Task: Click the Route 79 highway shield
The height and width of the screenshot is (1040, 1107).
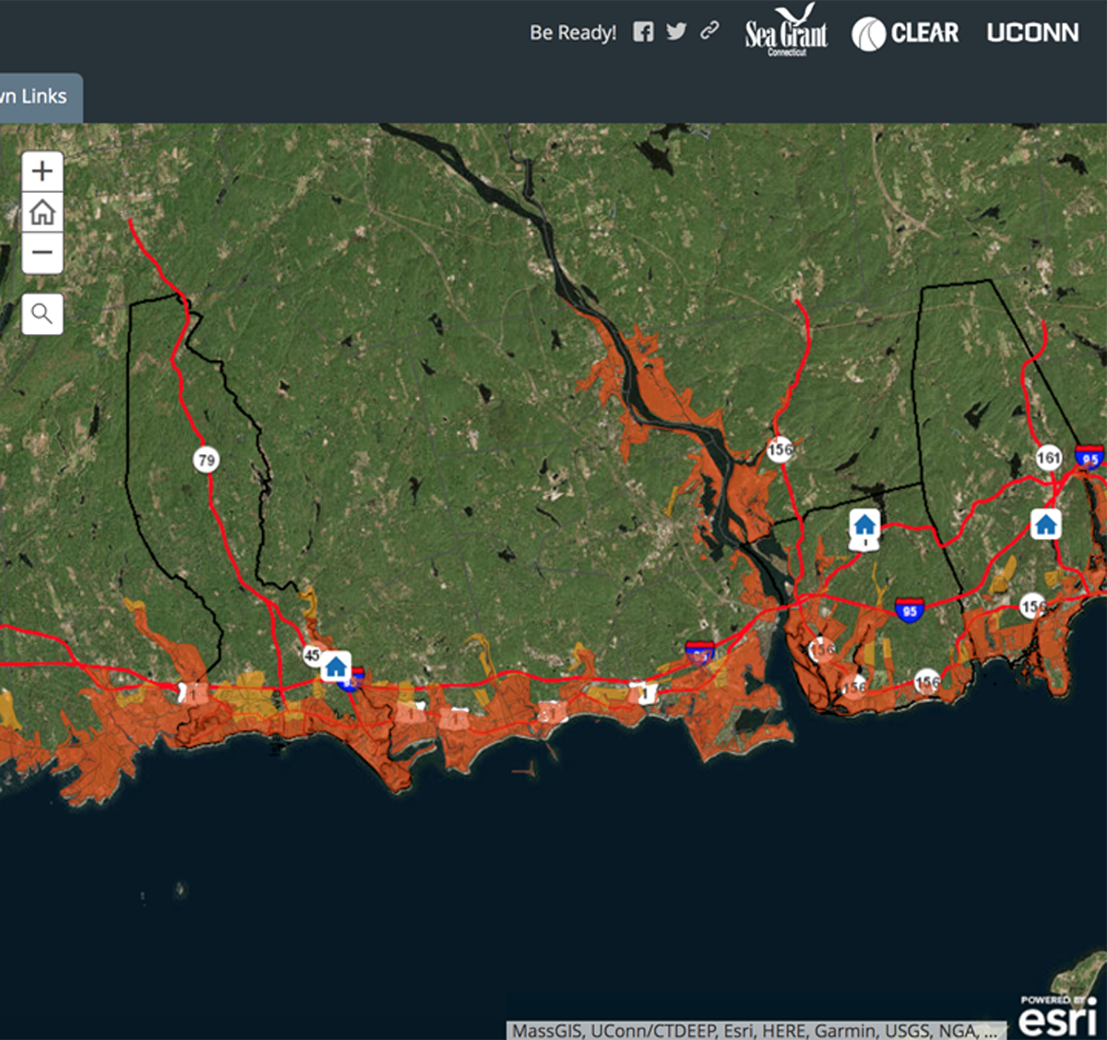Action: 205,459
